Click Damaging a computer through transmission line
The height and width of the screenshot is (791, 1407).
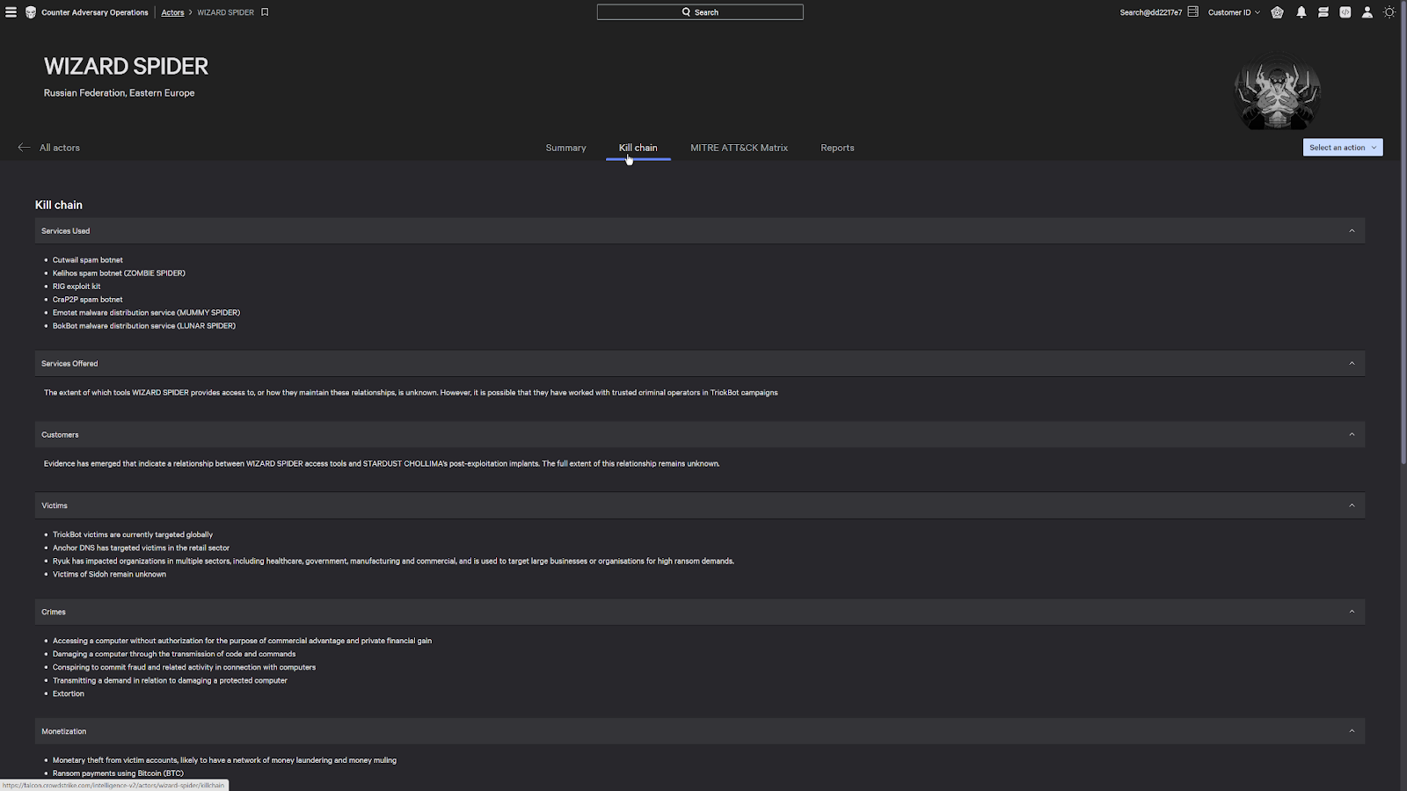[174, 654]
